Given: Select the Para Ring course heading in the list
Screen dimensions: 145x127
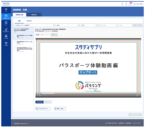Looking at the screenshot, I should coord(21,30).
